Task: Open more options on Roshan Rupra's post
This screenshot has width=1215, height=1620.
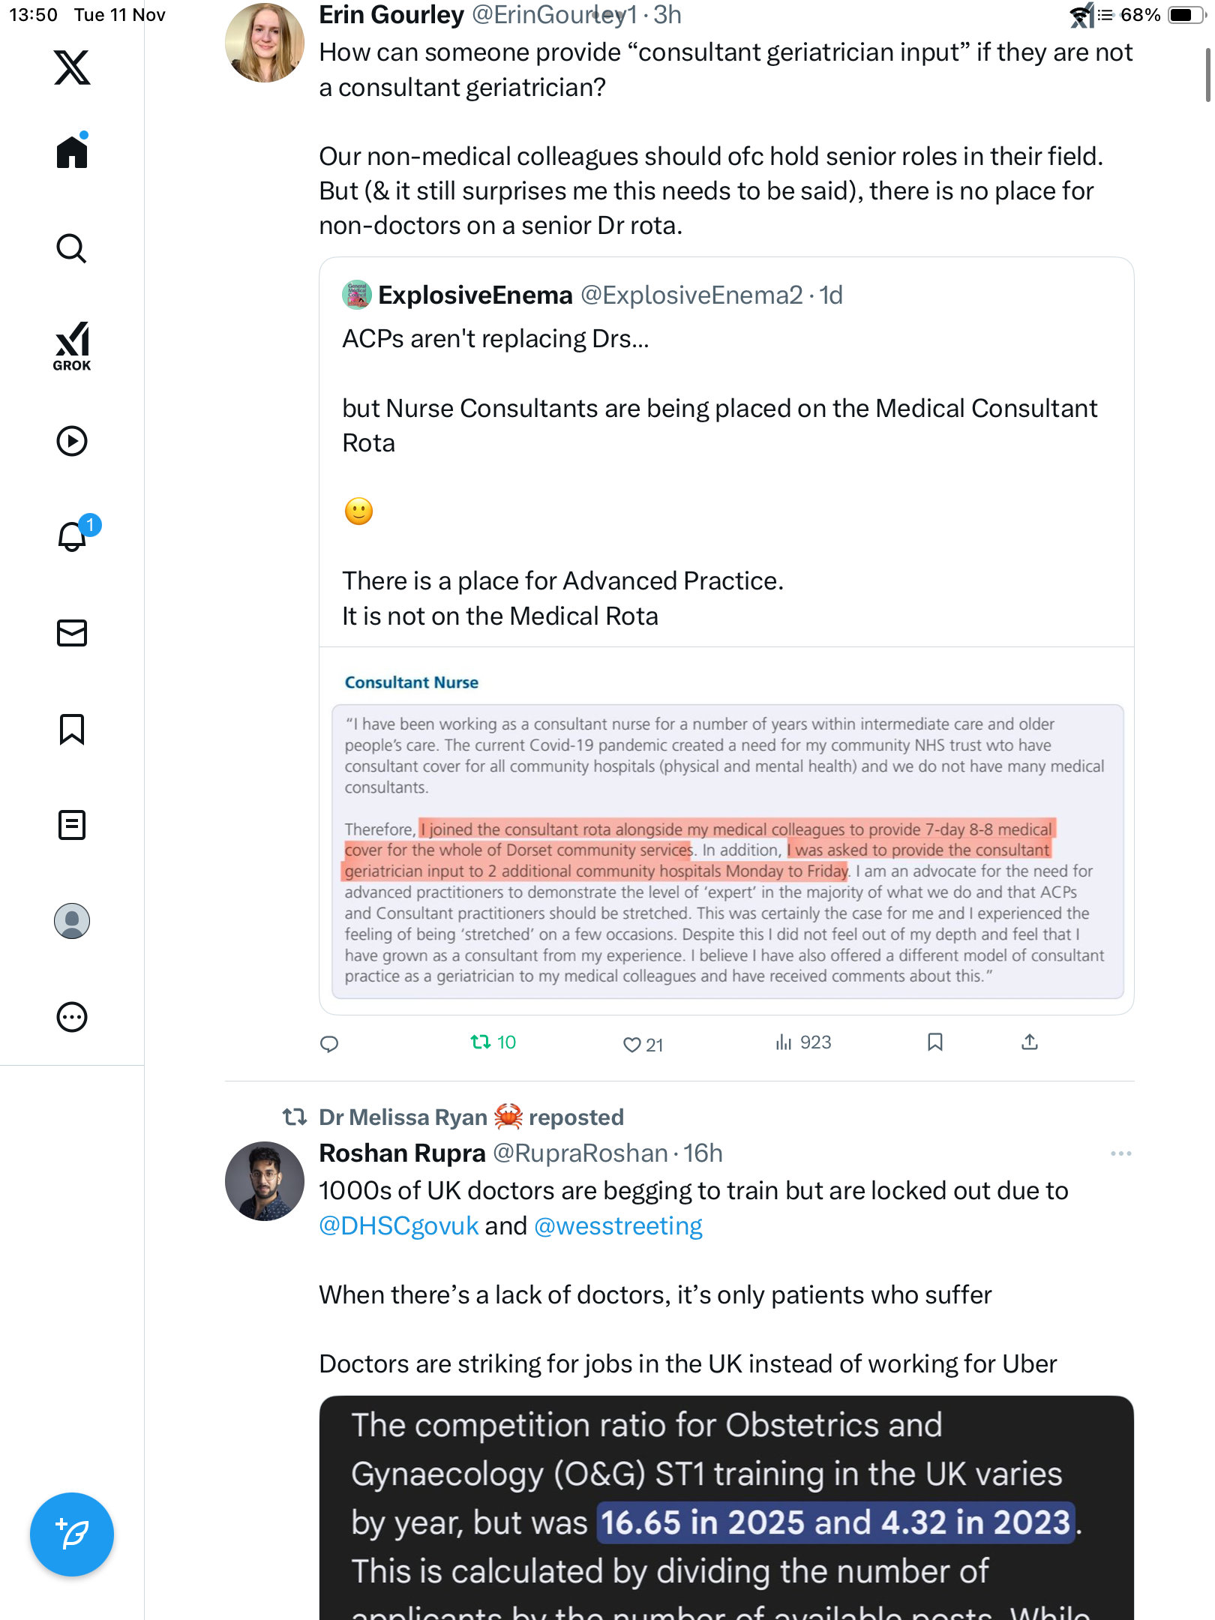Action: (x=1120, y=1153)
